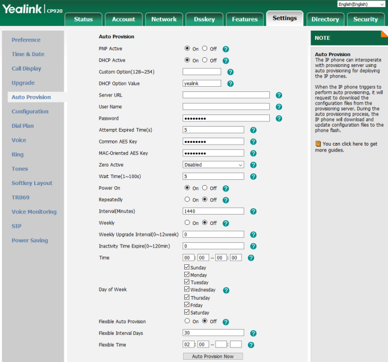Show help for Attempt Expired Time(s)
388x362 pixels.
click(x=253, y=130)
